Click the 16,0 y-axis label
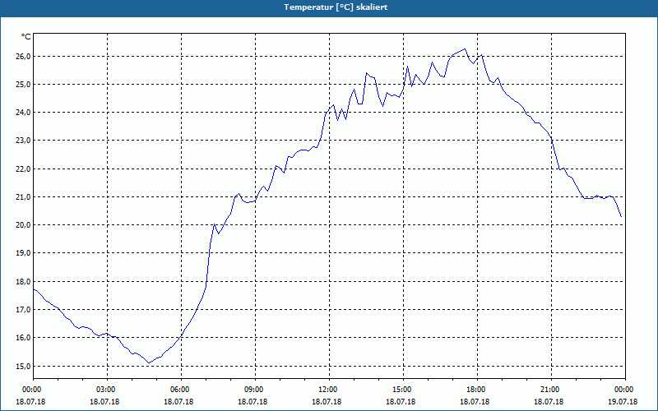 click(x=23, y=338)
